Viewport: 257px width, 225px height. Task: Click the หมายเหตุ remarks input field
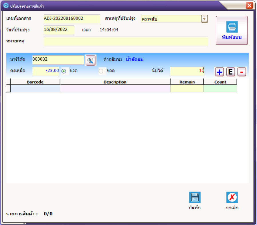[x=126, y=41]
